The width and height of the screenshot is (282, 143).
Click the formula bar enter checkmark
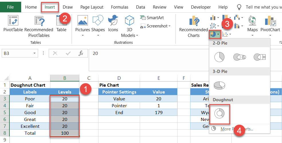[68, 53]
